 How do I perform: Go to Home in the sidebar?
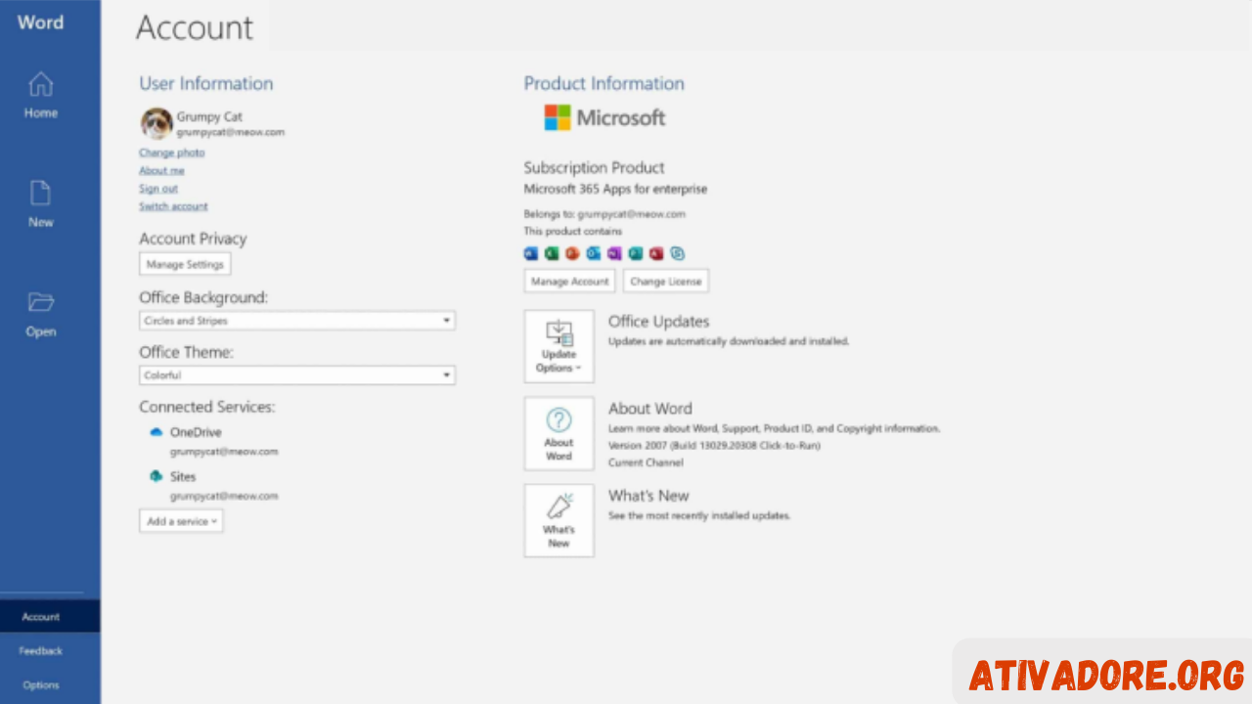pos(40,96)
